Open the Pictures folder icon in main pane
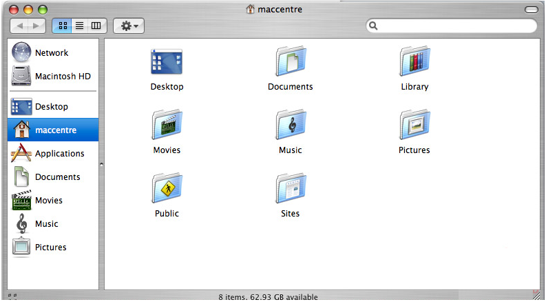Screen dimensions: 546x302 [414, 125]
